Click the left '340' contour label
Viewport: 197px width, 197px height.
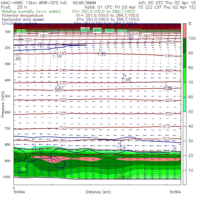tap(63, 71)
